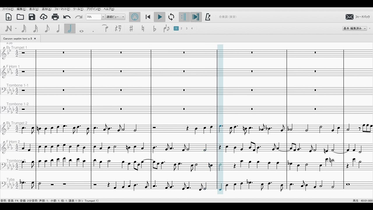The height and width of the screenshot is (210, 373).
Task: Open the プラグイン(P) menu
Action: pyautogui.click(x=94, y=9)
